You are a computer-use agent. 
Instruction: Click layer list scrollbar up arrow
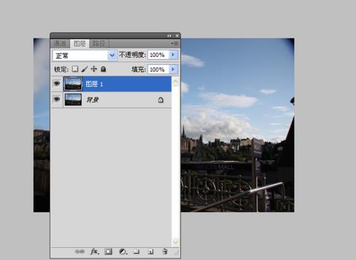point(175,82)
